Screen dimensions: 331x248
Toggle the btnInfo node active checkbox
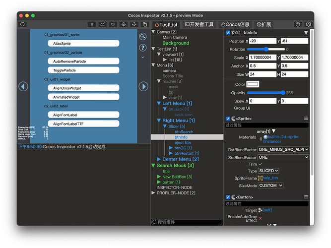(228, 33)
